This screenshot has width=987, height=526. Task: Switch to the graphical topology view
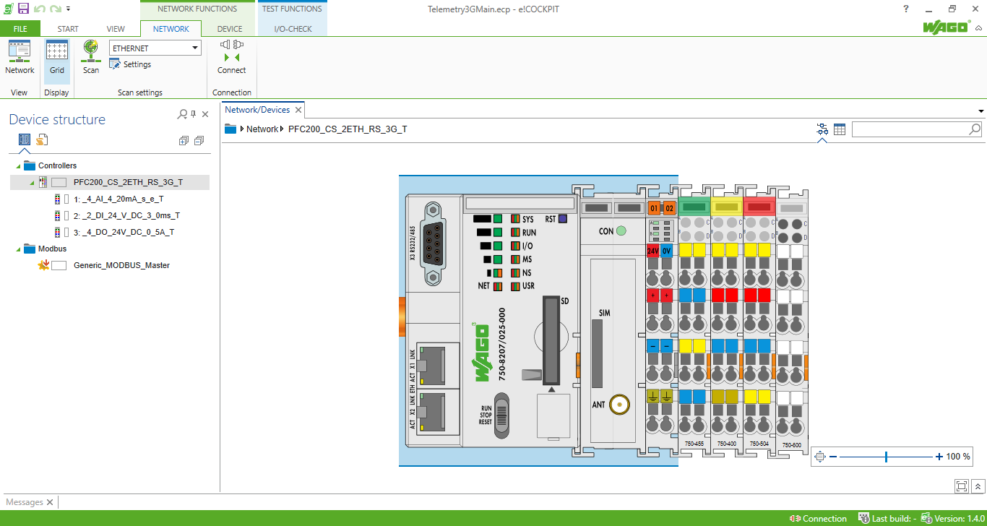[x=822, y=129]
